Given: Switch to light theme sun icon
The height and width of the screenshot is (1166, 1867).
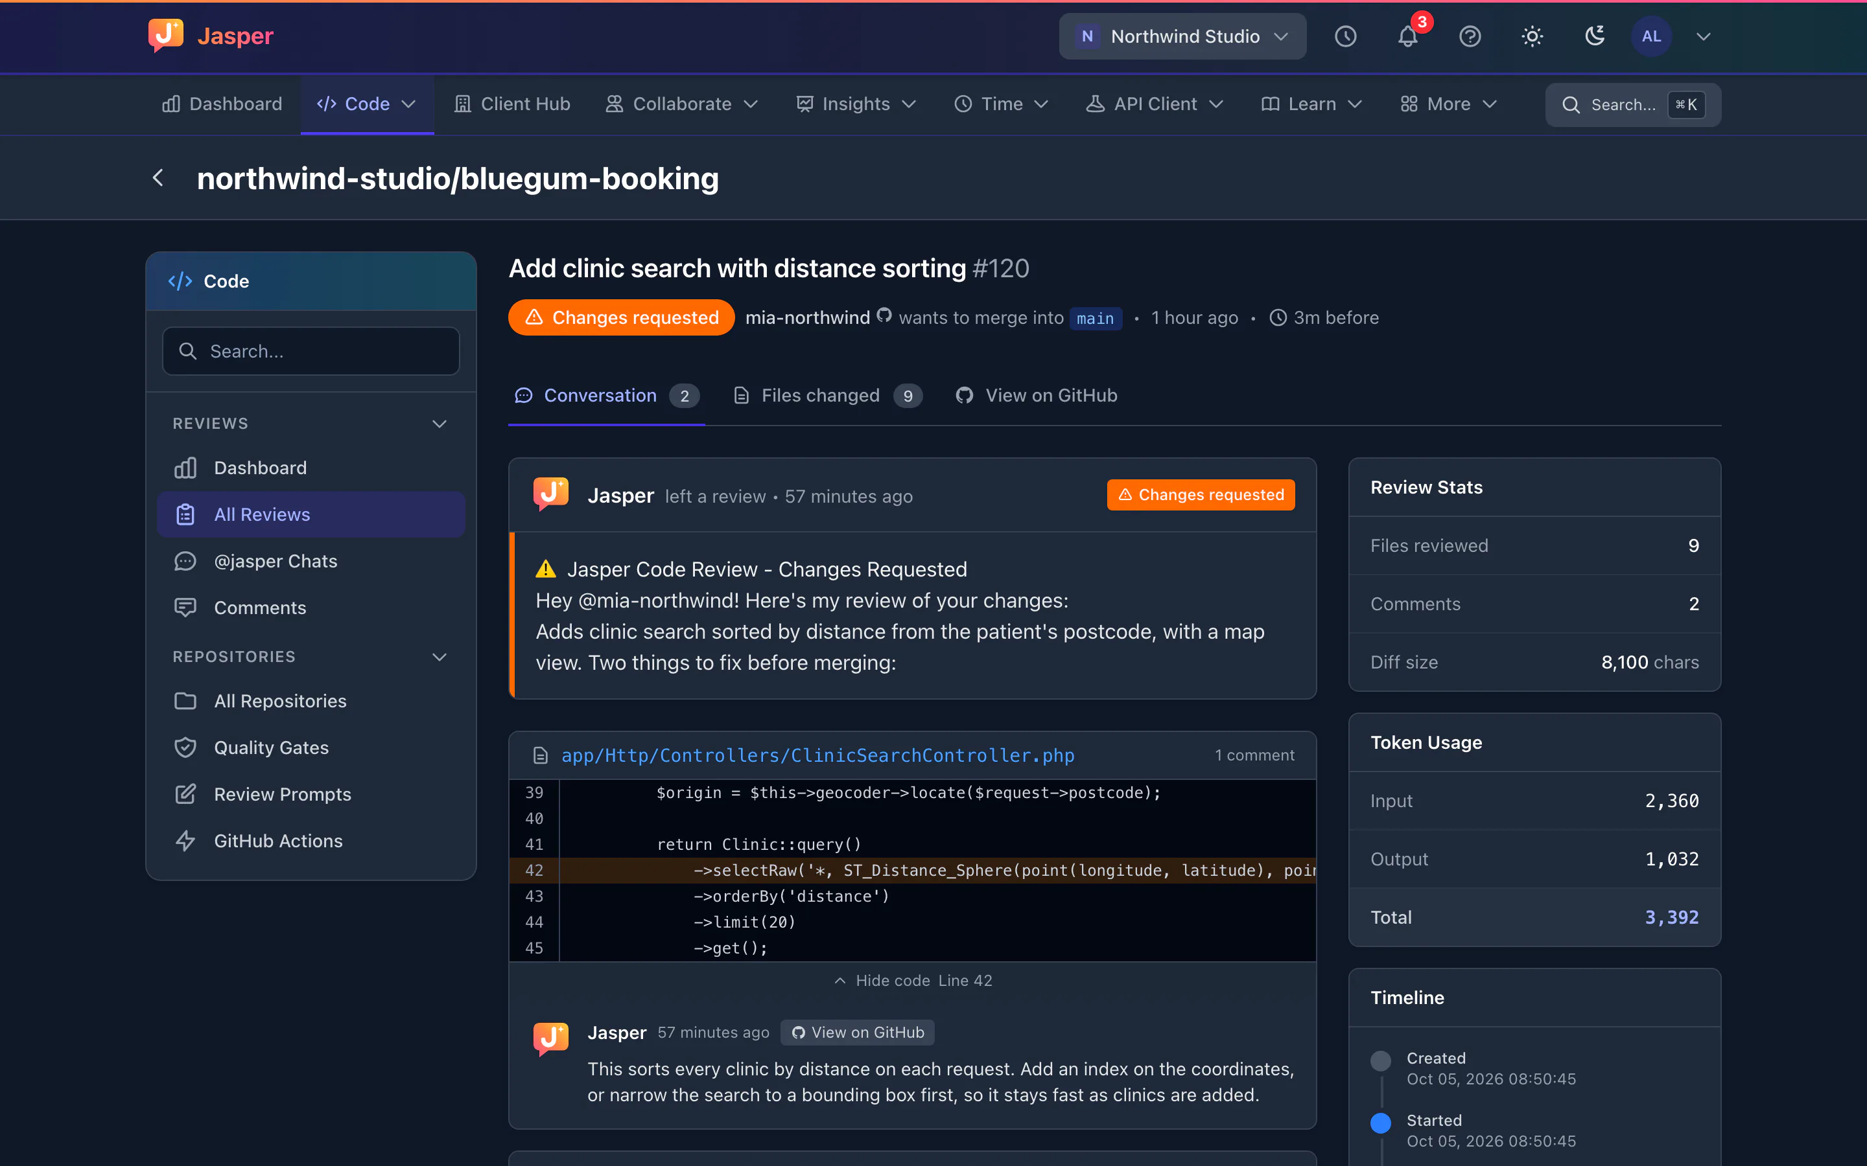Looking at the screenshot, I should (x=1532, y=36).
